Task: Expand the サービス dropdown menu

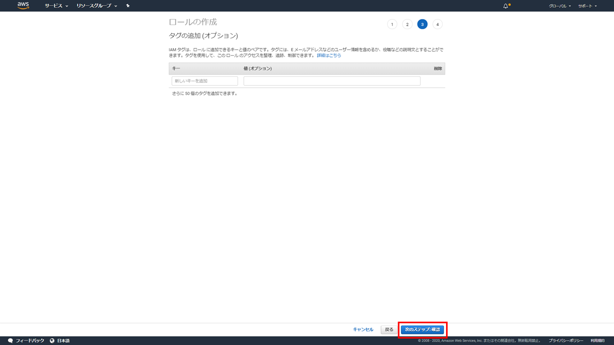Action: 56,6
